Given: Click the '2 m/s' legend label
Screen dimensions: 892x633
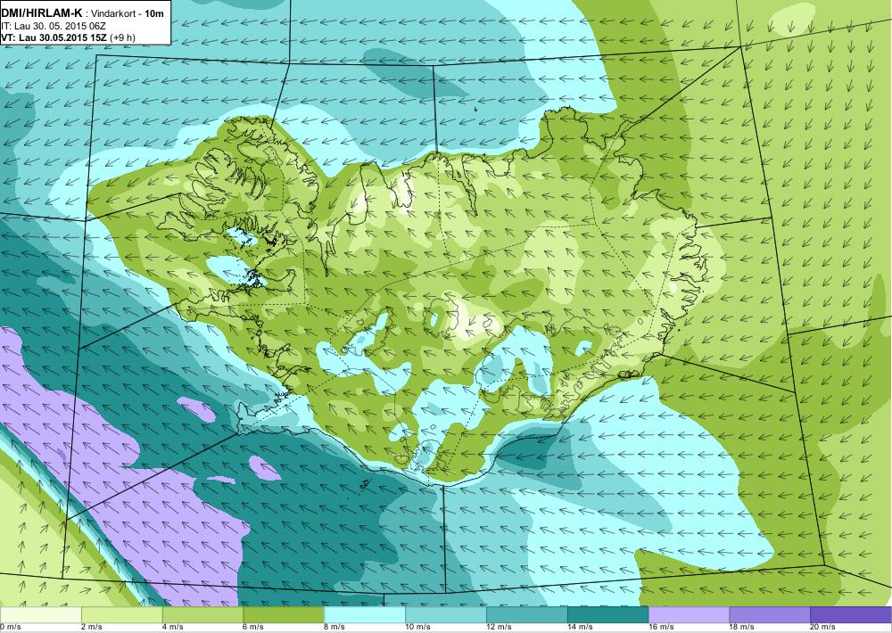Looking at the screenshot, I should [x=91, y=627].
